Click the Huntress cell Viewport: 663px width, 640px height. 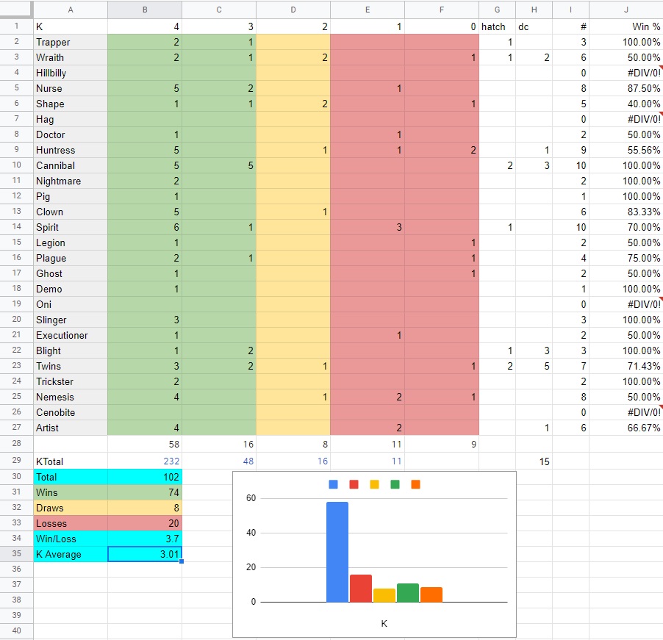(71, 150)
